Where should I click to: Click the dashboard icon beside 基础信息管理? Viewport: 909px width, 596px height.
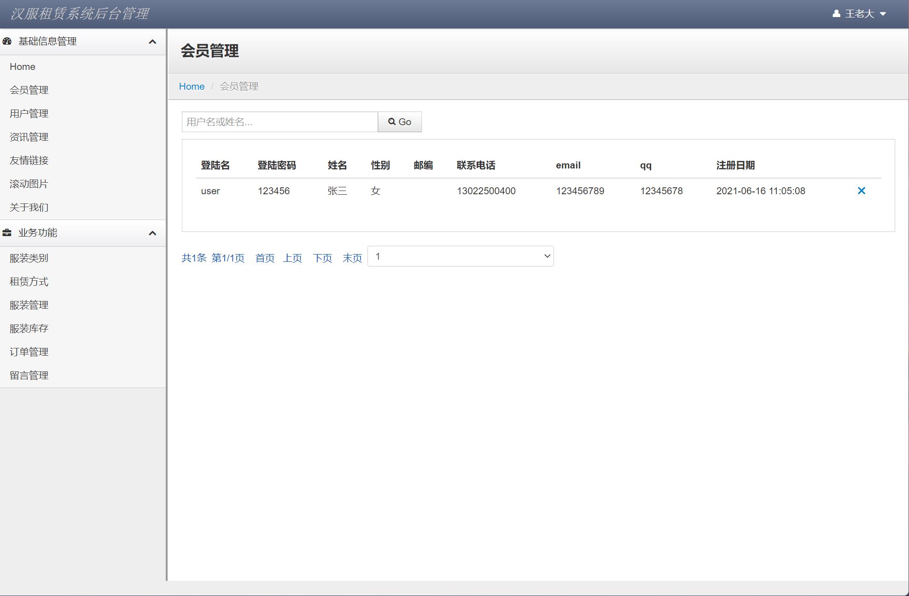point(7,41)
